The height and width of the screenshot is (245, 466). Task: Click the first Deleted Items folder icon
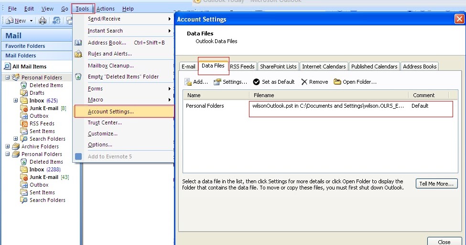(24, 85)
